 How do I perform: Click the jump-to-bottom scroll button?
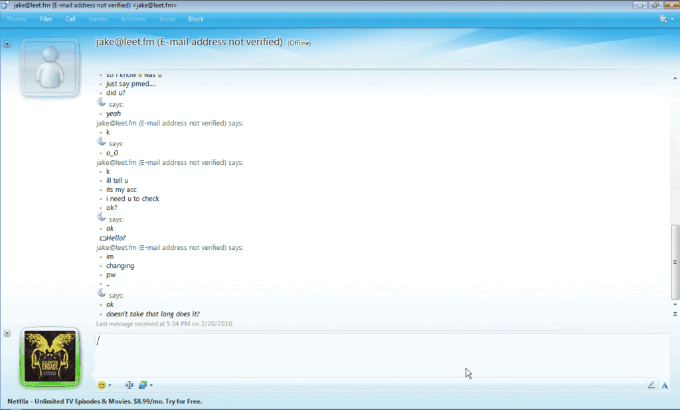[675, 314]
